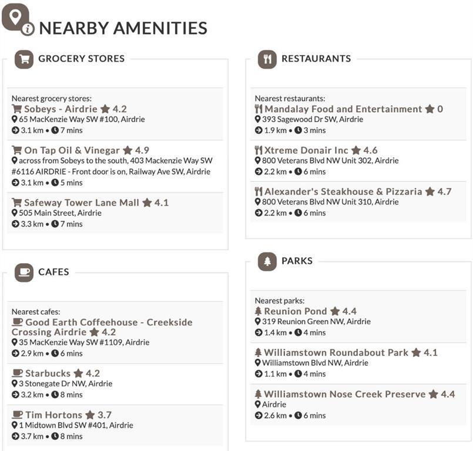Click the Nearby Amenities map pin icon

click(x=15, y=17)
